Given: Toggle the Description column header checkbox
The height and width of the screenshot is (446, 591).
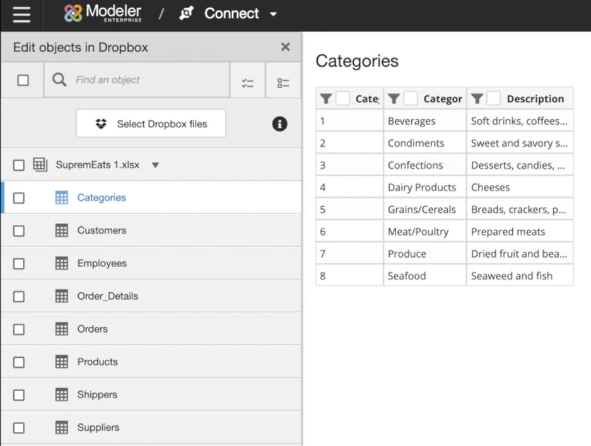Looking at the screenshot, I should click(494, 99).
